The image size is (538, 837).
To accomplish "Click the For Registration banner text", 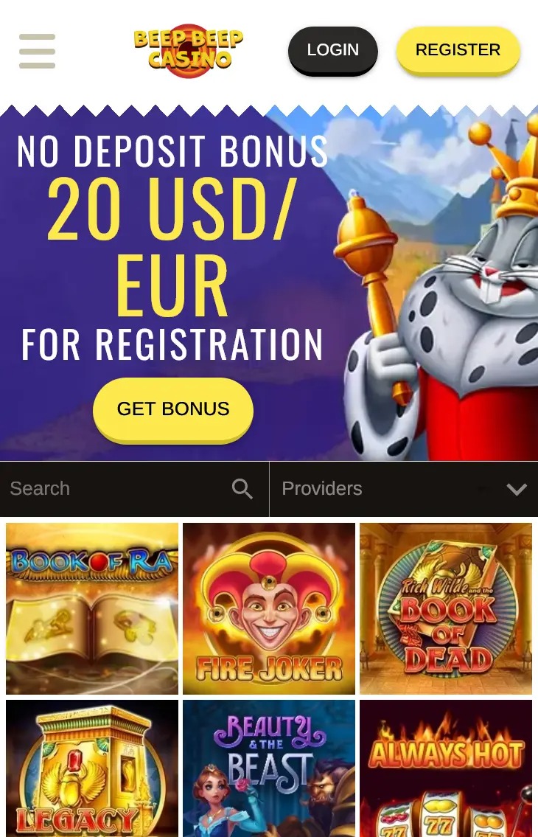I will 172,344.
